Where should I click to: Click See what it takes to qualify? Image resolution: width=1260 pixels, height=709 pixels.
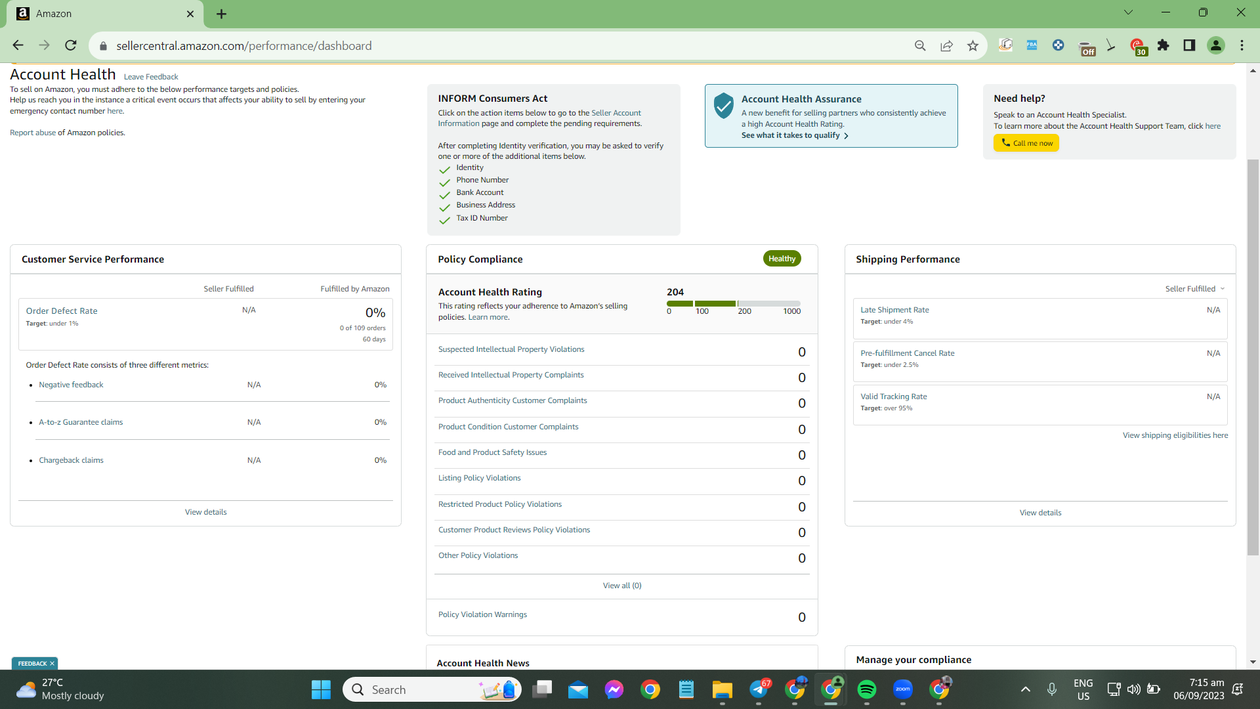click(x=795, y=135)
